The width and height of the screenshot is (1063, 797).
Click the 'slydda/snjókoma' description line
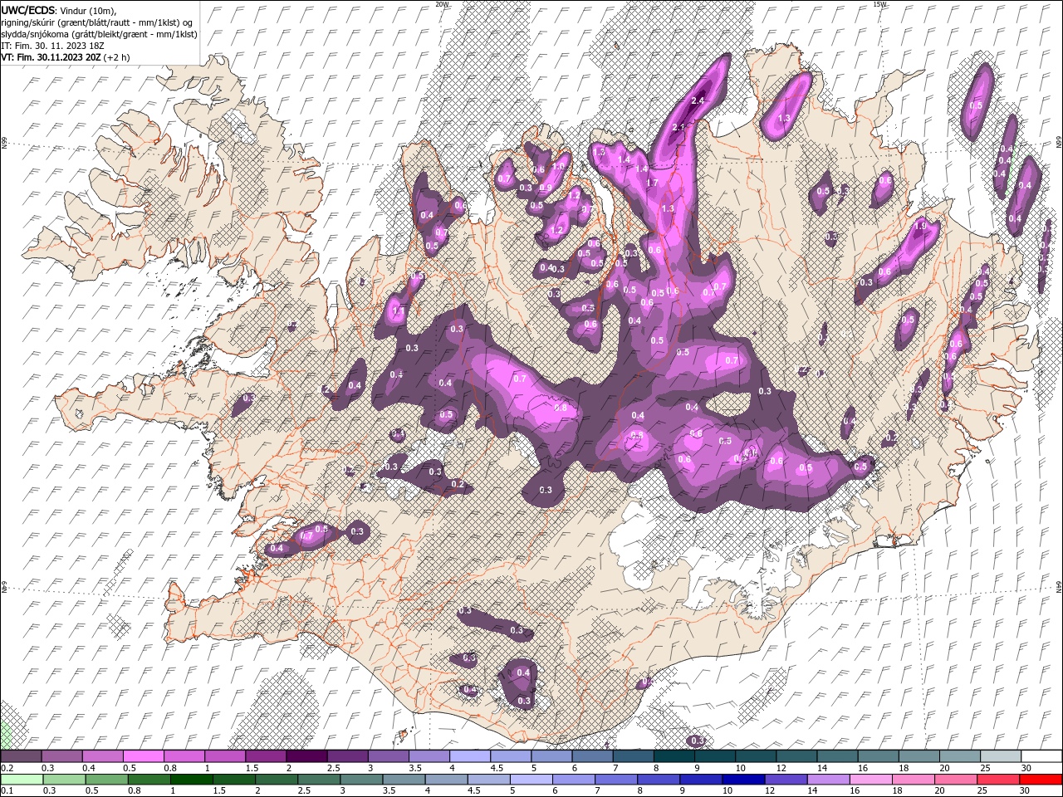click(x=99, y=34)
